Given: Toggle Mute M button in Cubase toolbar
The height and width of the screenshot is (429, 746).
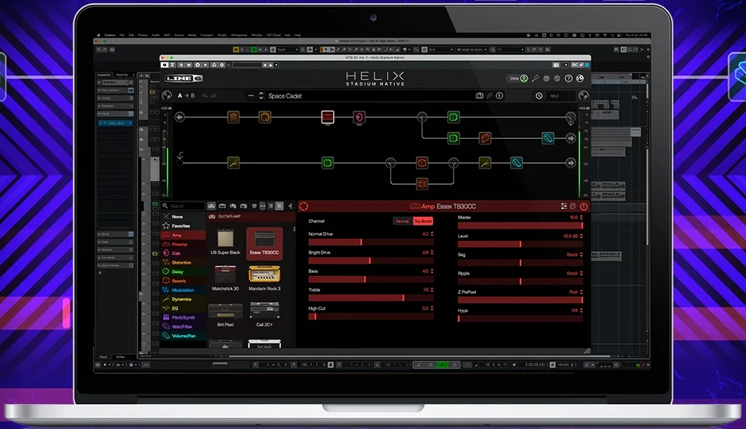Looking at the screenshot, I should pyautogui.click(x=236, y=49).
